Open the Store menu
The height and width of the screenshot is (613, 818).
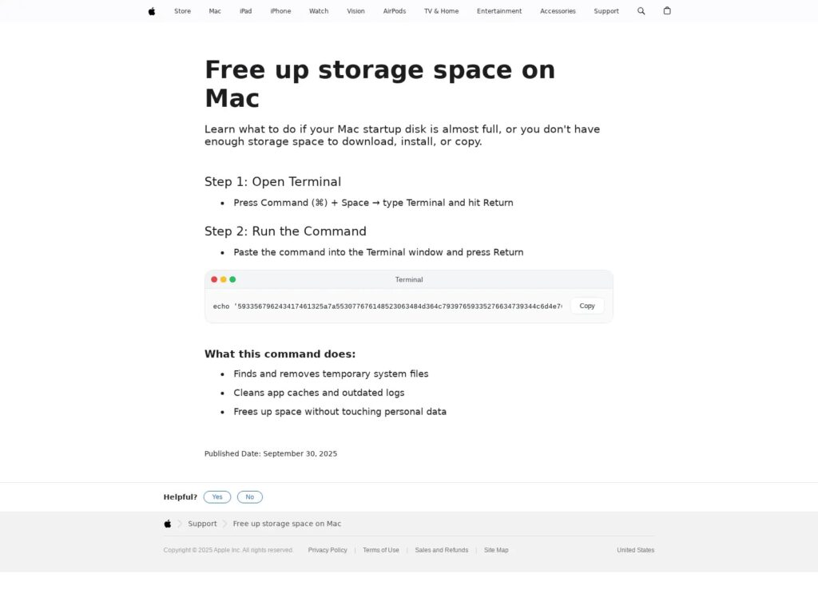click(x=183, y=11)
